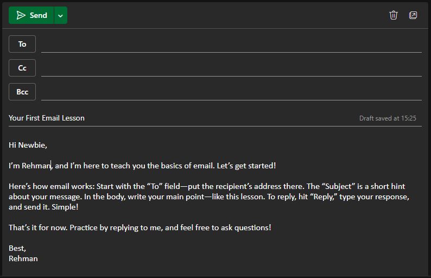Discard draft with the trash icon

point(394,15)
